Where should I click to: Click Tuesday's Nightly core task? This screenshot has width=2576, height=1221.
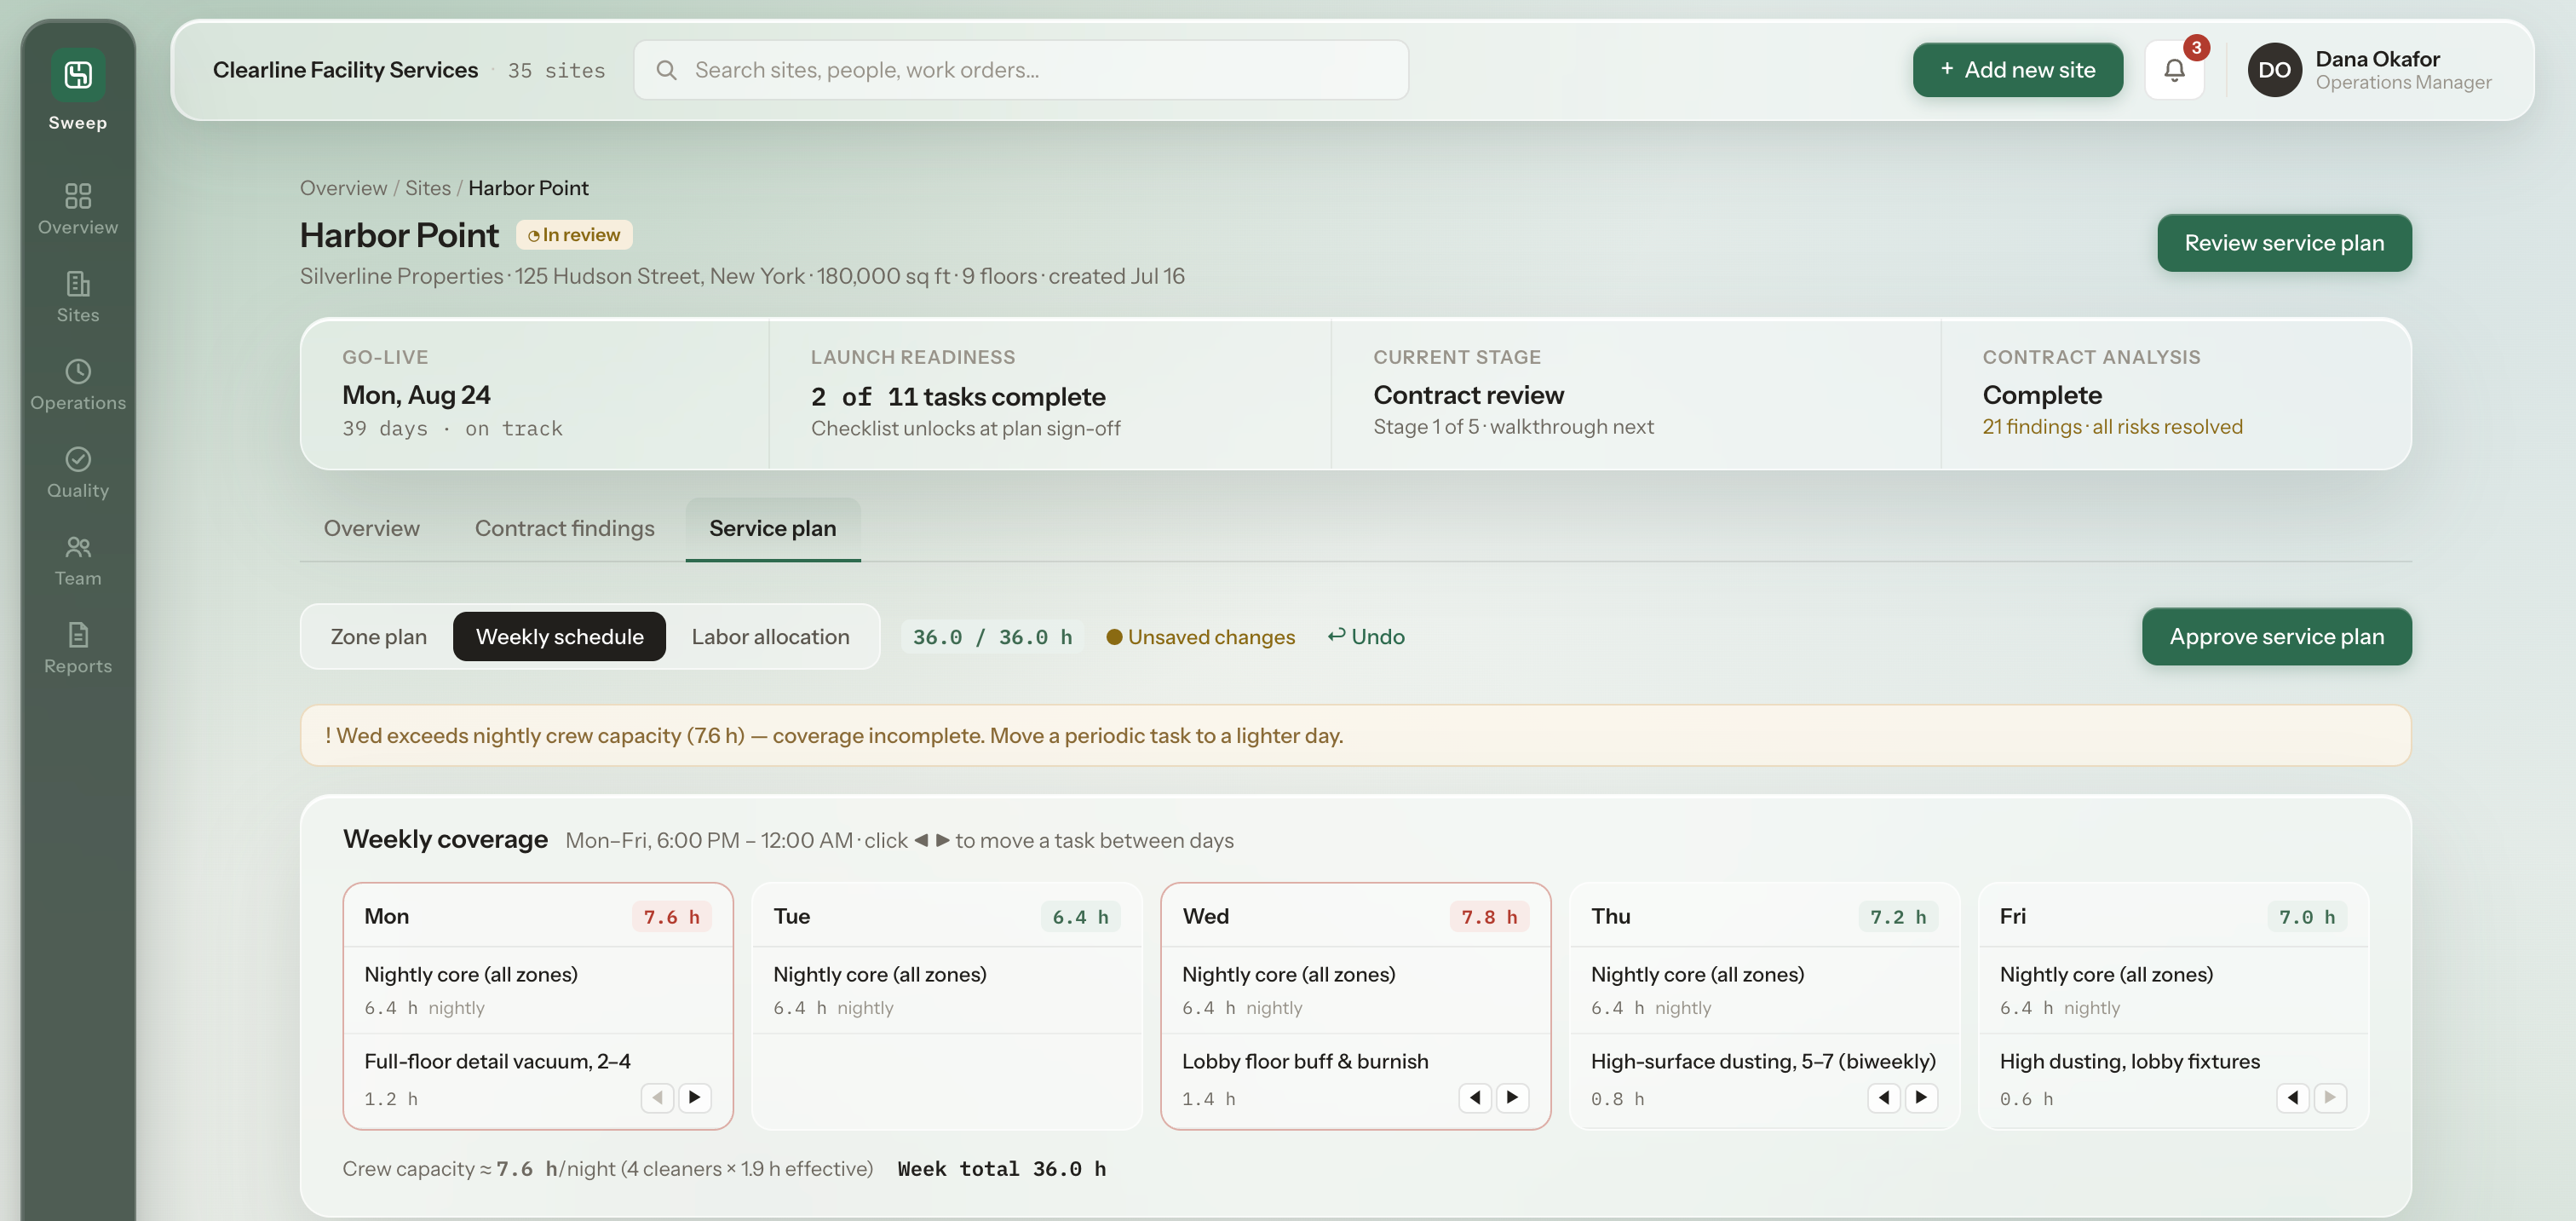tap(946, 990)
